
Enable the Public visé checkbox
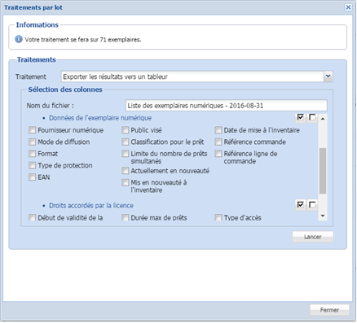click(x=126, y=130)
